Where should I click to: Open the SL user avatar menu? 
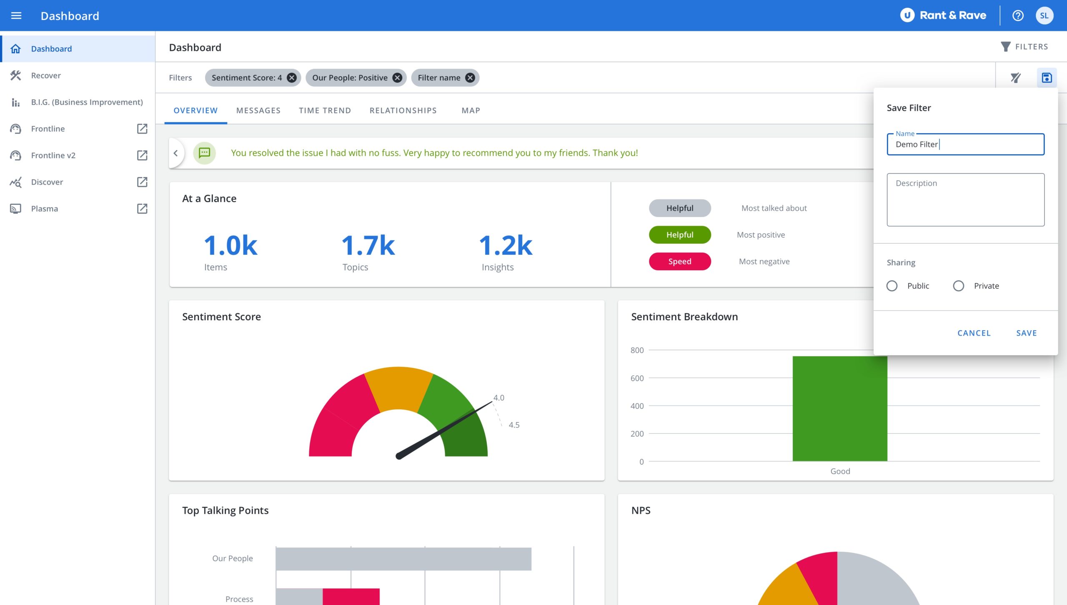pyautogui.click(x=1044, y=15)
